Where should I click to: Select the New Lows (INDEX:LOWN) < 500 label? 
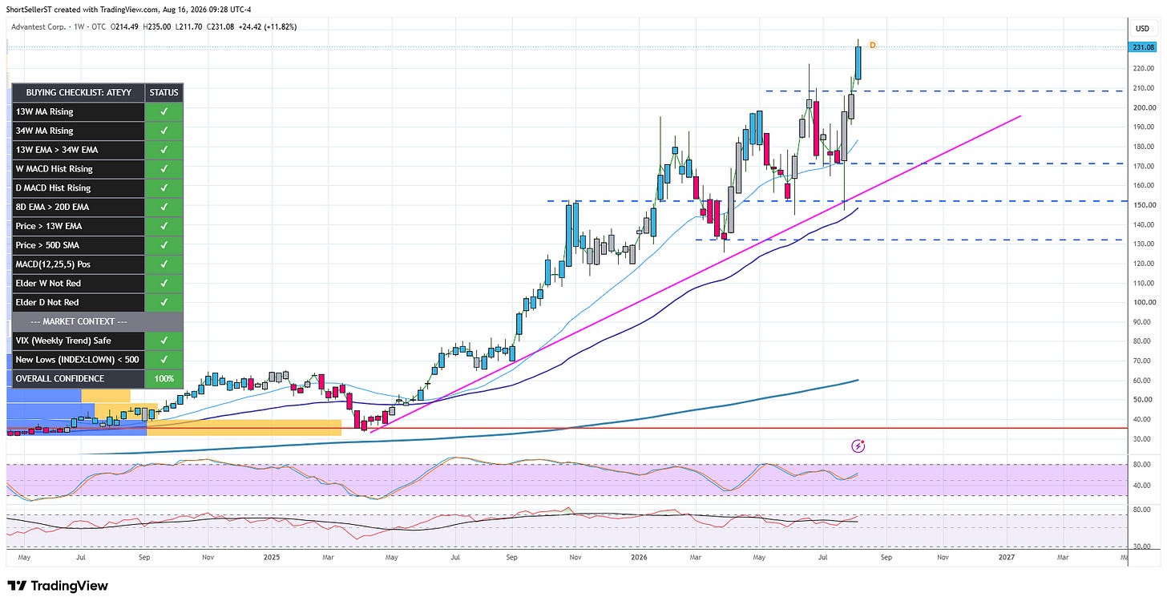77,360
